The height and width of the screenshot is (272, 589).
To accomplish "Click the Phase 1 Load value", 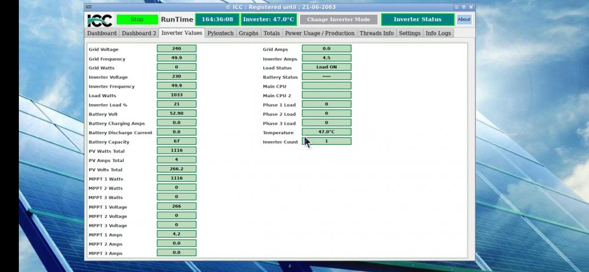I will point(326,104).
